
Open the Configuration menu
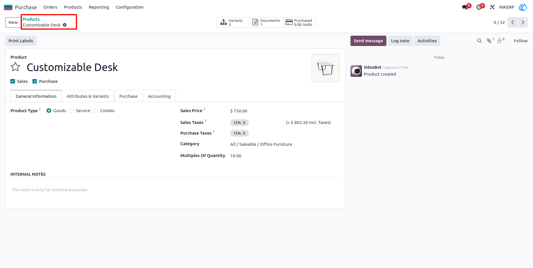click(130, 7)
